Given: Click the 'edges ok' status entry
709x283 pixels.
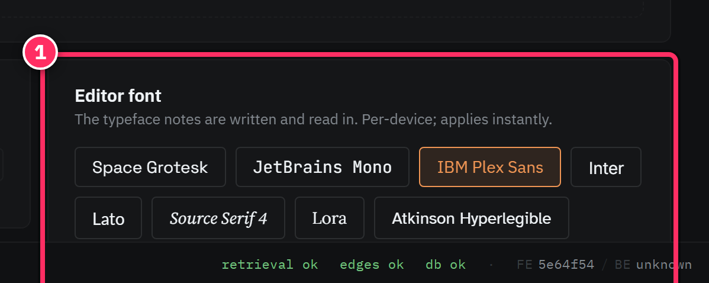Looking at the screenshot, I should [x=372, y=265].
